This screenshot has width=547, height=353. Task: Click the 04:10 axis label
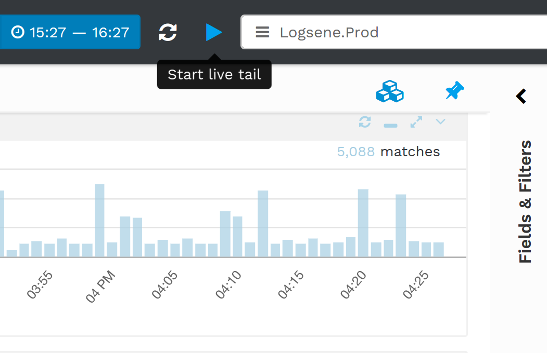[x=228, y=284]
